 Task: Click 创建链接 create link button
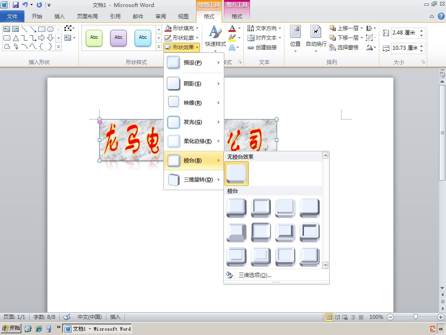tap(262, 47)
